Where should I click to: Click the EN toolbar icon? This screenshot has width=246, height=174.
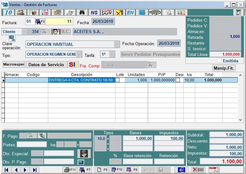(x=130, y=12)
